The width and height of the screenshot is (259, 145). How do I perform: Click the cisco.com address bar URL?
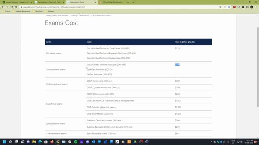coord(54,7)
